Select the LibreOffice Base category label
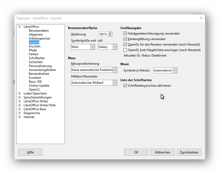This screenshot has width=220, height=173. coord(35,109)
